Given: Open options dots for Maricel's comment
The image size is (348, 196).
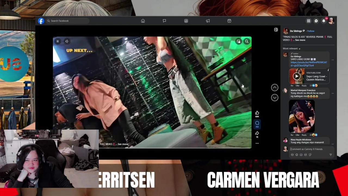Looking at the screenshot, I should tap(333, 93).
